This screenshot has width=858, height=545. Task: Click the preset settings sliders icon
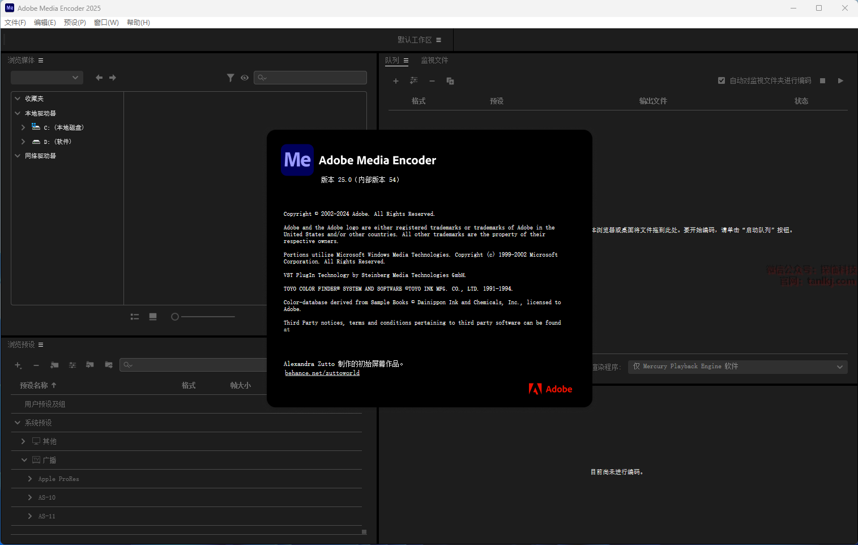pos(72,365)
